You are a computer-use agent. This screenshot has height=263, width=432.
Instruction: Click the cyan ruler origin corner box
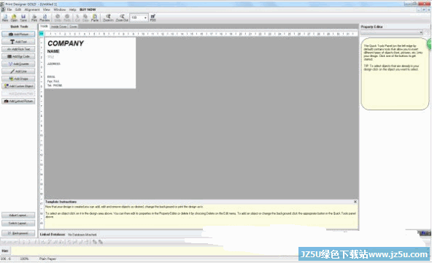(x=42, y=34)
